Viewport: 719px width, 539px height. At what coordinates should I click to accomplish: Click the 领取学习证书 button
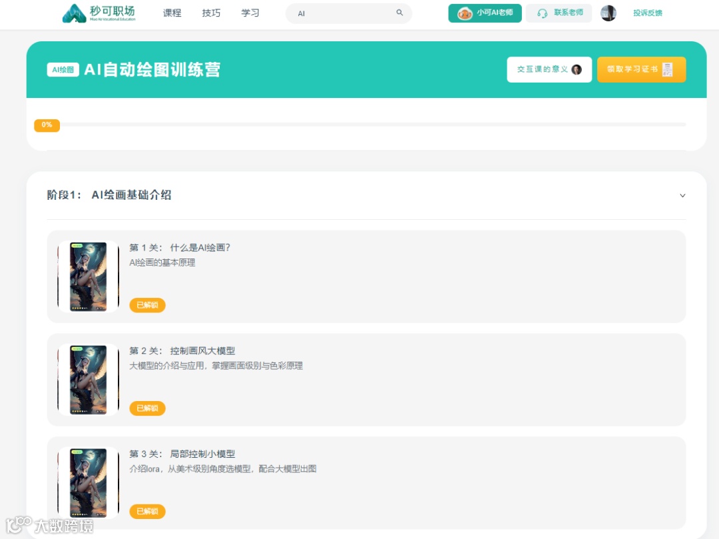coord(641,69)
